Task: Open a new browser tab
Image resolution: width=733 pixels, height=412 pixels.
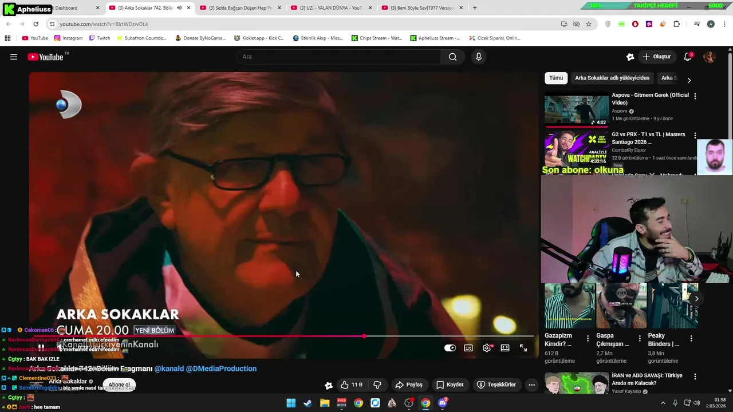Action: (x=475, y=8)
